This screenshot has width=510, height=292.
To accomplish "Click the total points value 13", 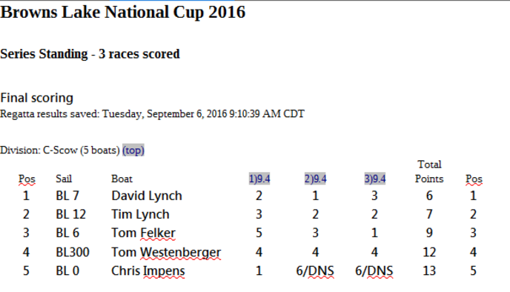I will pos(429,271).
